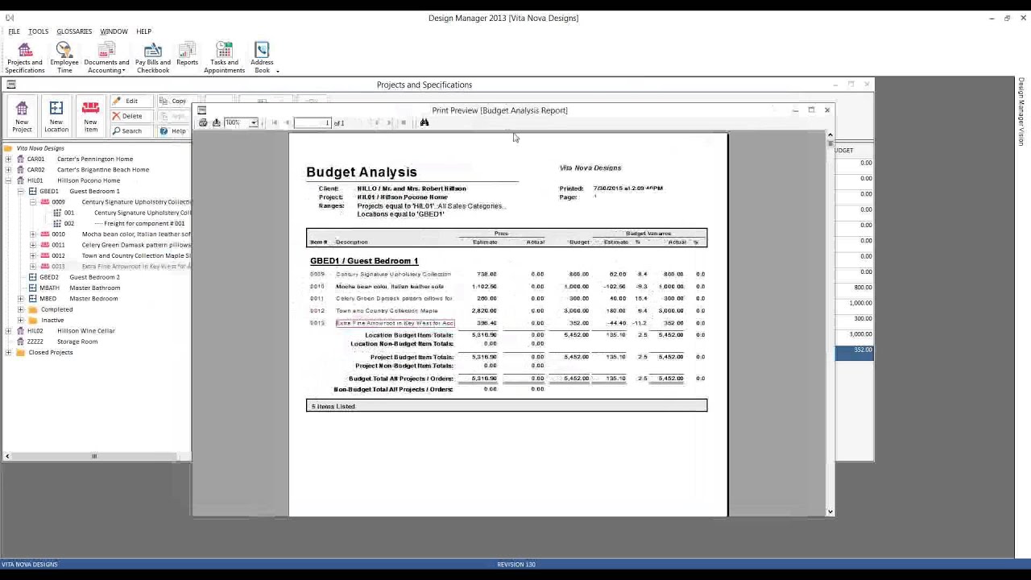This screenshot has height=580, width=1031.
Task: Expand the HIL02 Hillson Wine Cellar node
Action: pos(8,331)
